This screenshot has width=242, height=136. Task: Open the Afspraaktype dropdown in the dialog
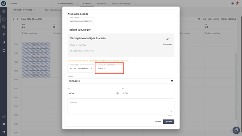pos(81,68)
